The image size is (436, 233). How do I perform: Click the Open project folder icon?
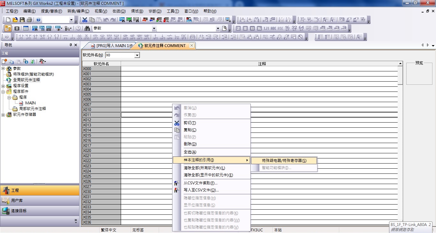(x=15, y=20)
